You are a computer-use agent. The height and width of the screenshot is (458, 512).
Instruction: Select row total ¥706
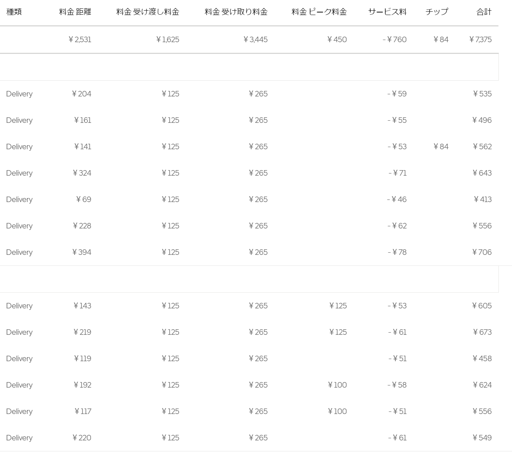pos(482,252)
